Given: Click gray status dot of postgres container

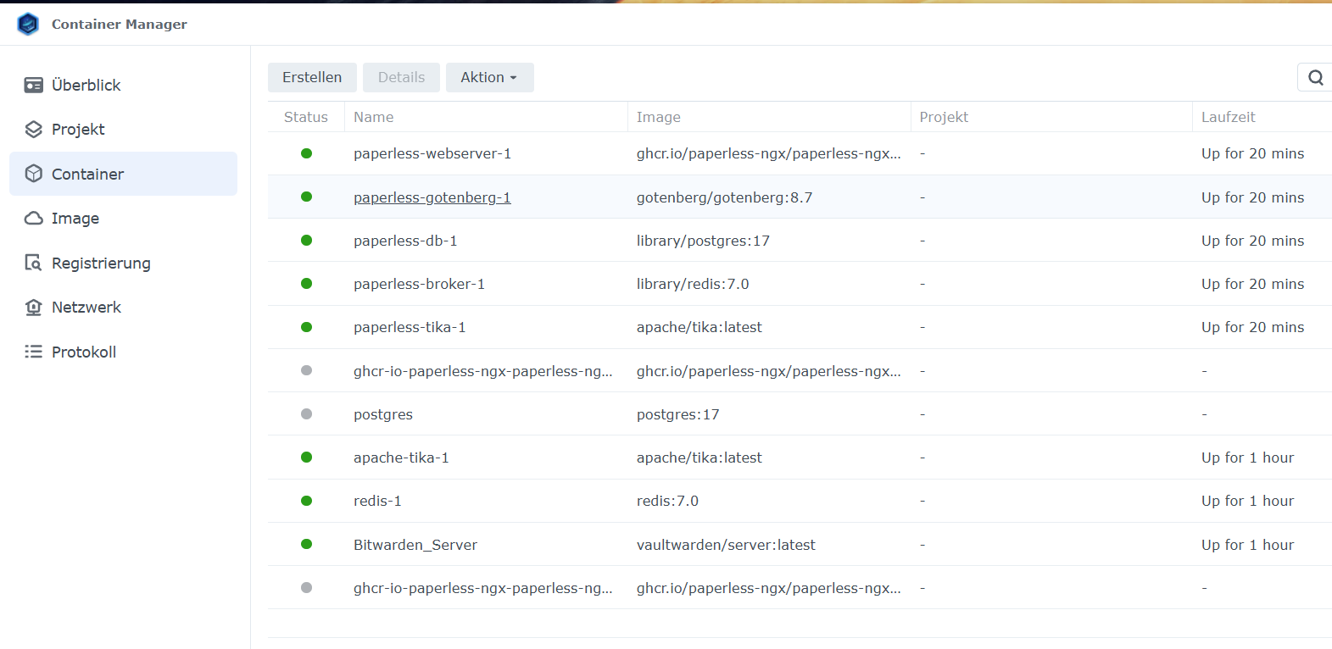Looking at the screenshot, I should pos(306,414).
